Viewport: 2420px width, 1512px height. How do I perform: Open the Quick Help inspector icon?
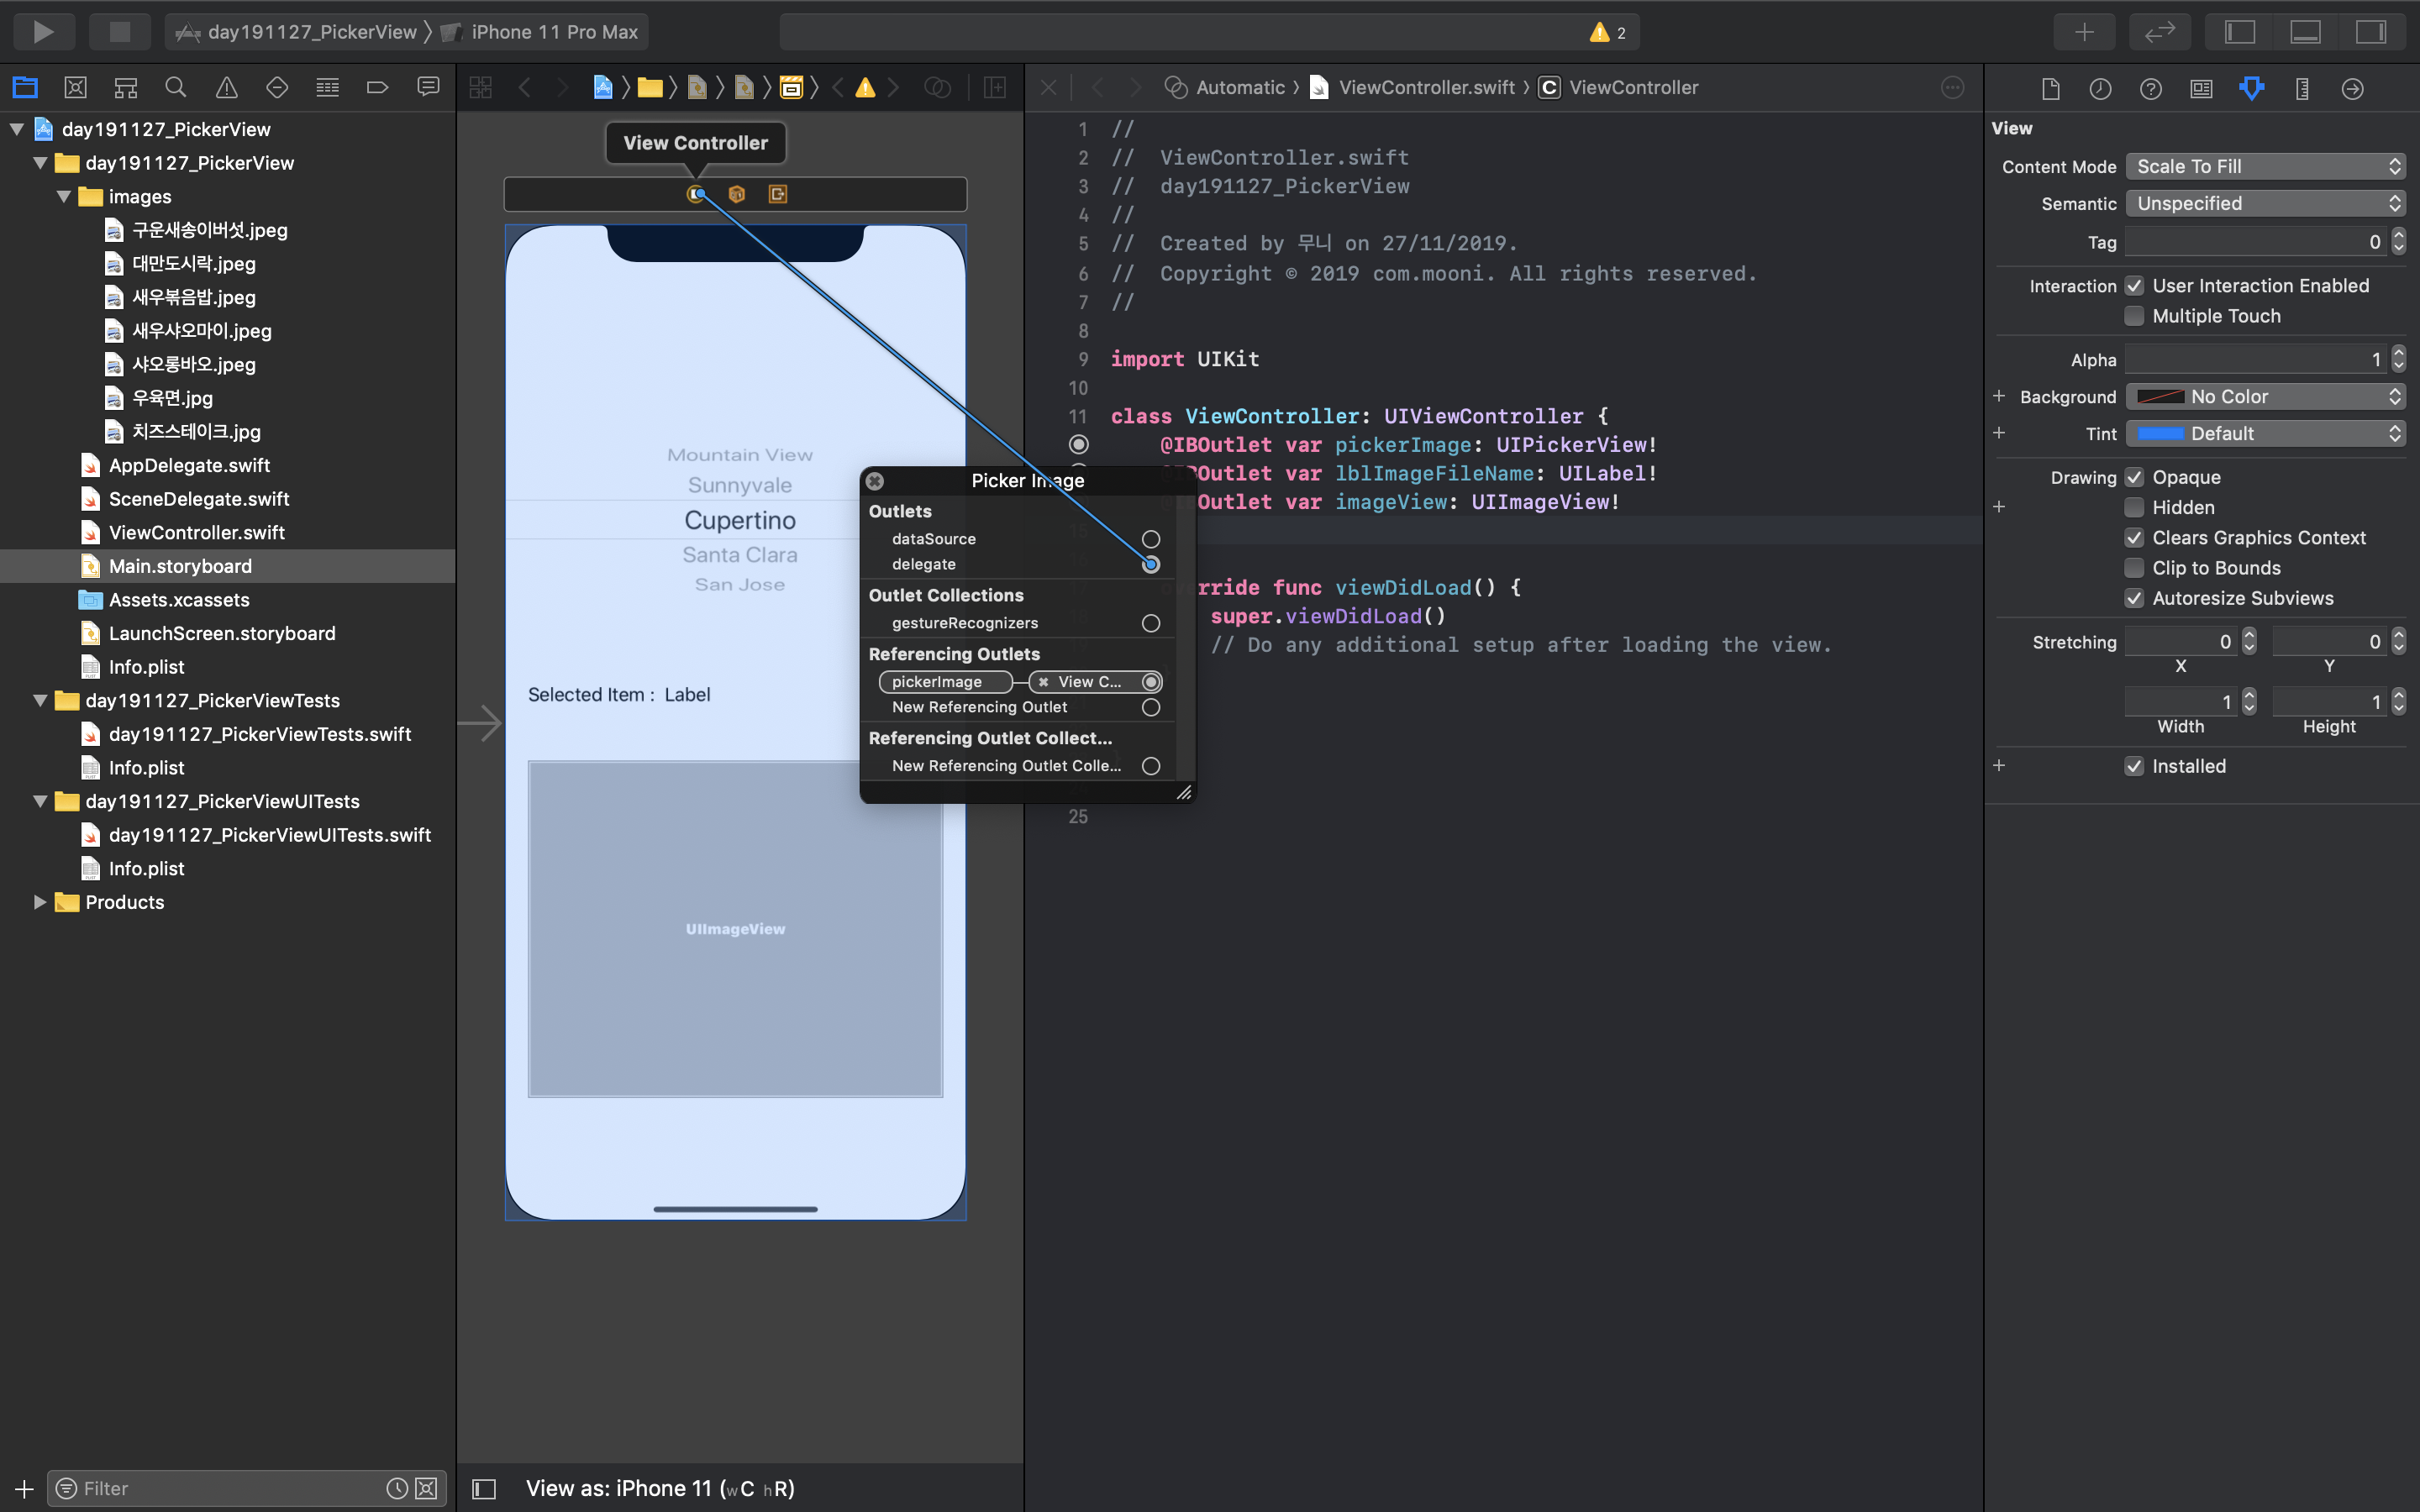point(2150,89)
